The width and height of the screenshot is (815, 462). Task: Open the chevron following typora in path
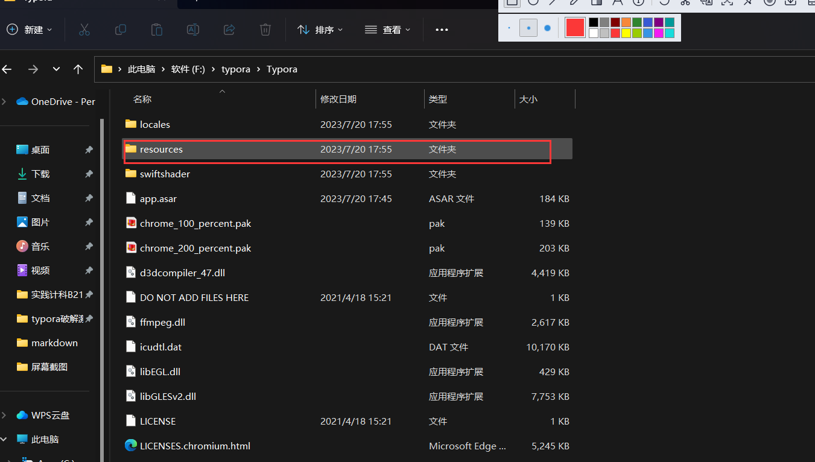[x=258, y=69]
